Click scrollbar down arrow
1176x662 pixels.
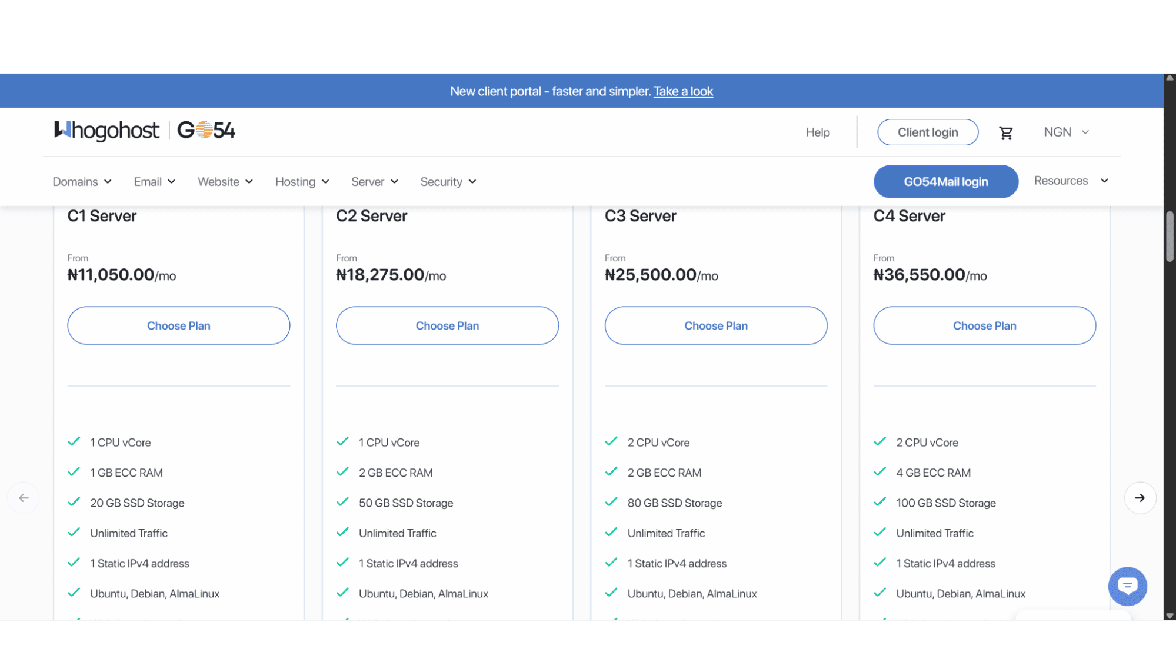(1170, 616)
